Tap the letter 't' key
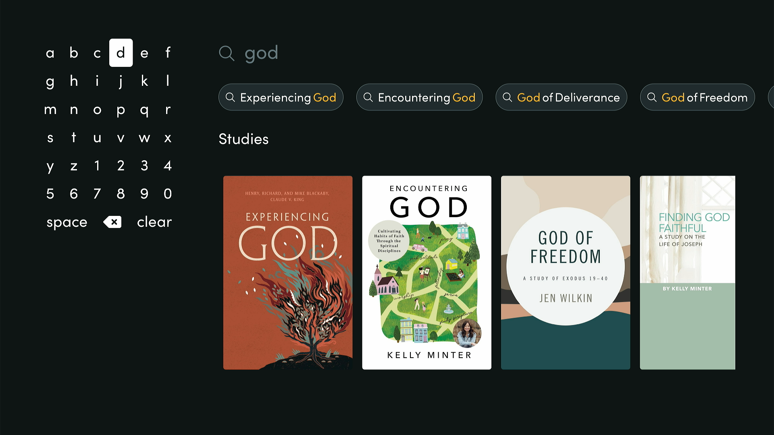Screen dimensions: 774x435 pos(74,137)
